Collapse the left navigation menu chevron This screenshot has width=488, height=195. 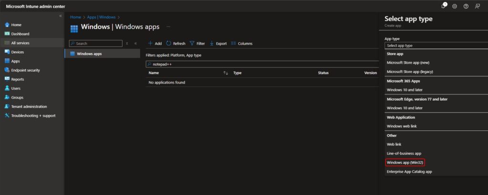point(61,16)
